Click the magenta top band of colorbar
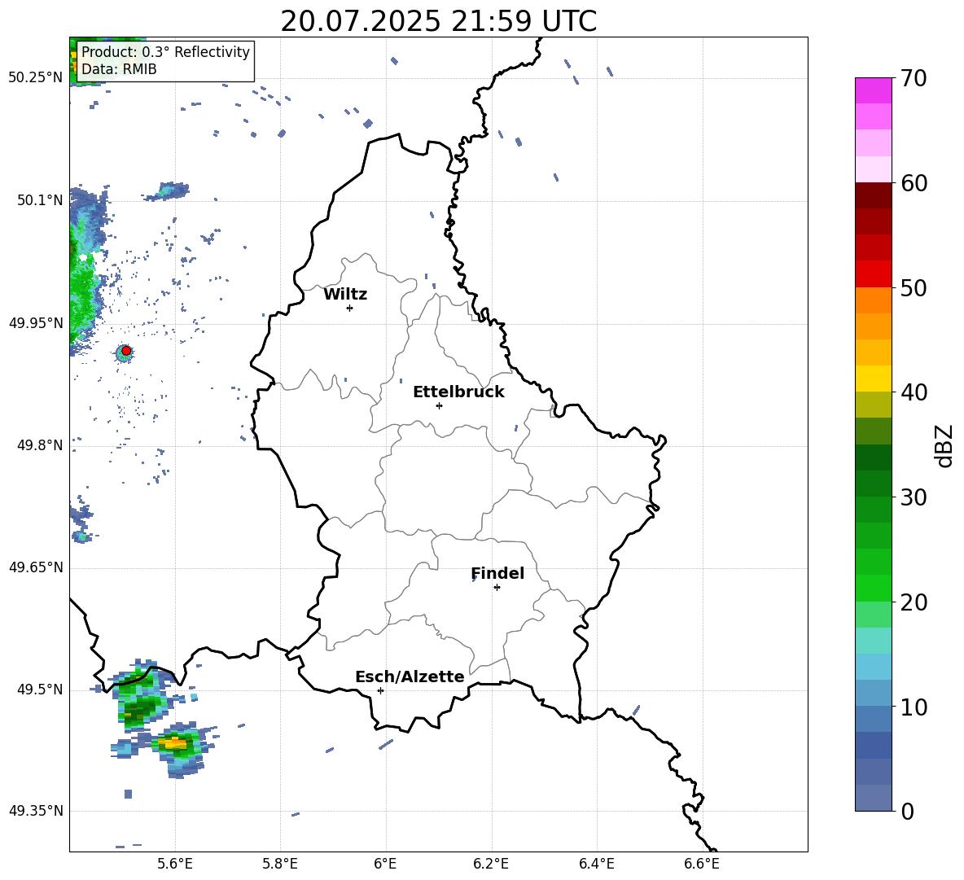Image resolution: width=964 pixels, height=880 pixels. pyautogui.click(x=874, y=90)
